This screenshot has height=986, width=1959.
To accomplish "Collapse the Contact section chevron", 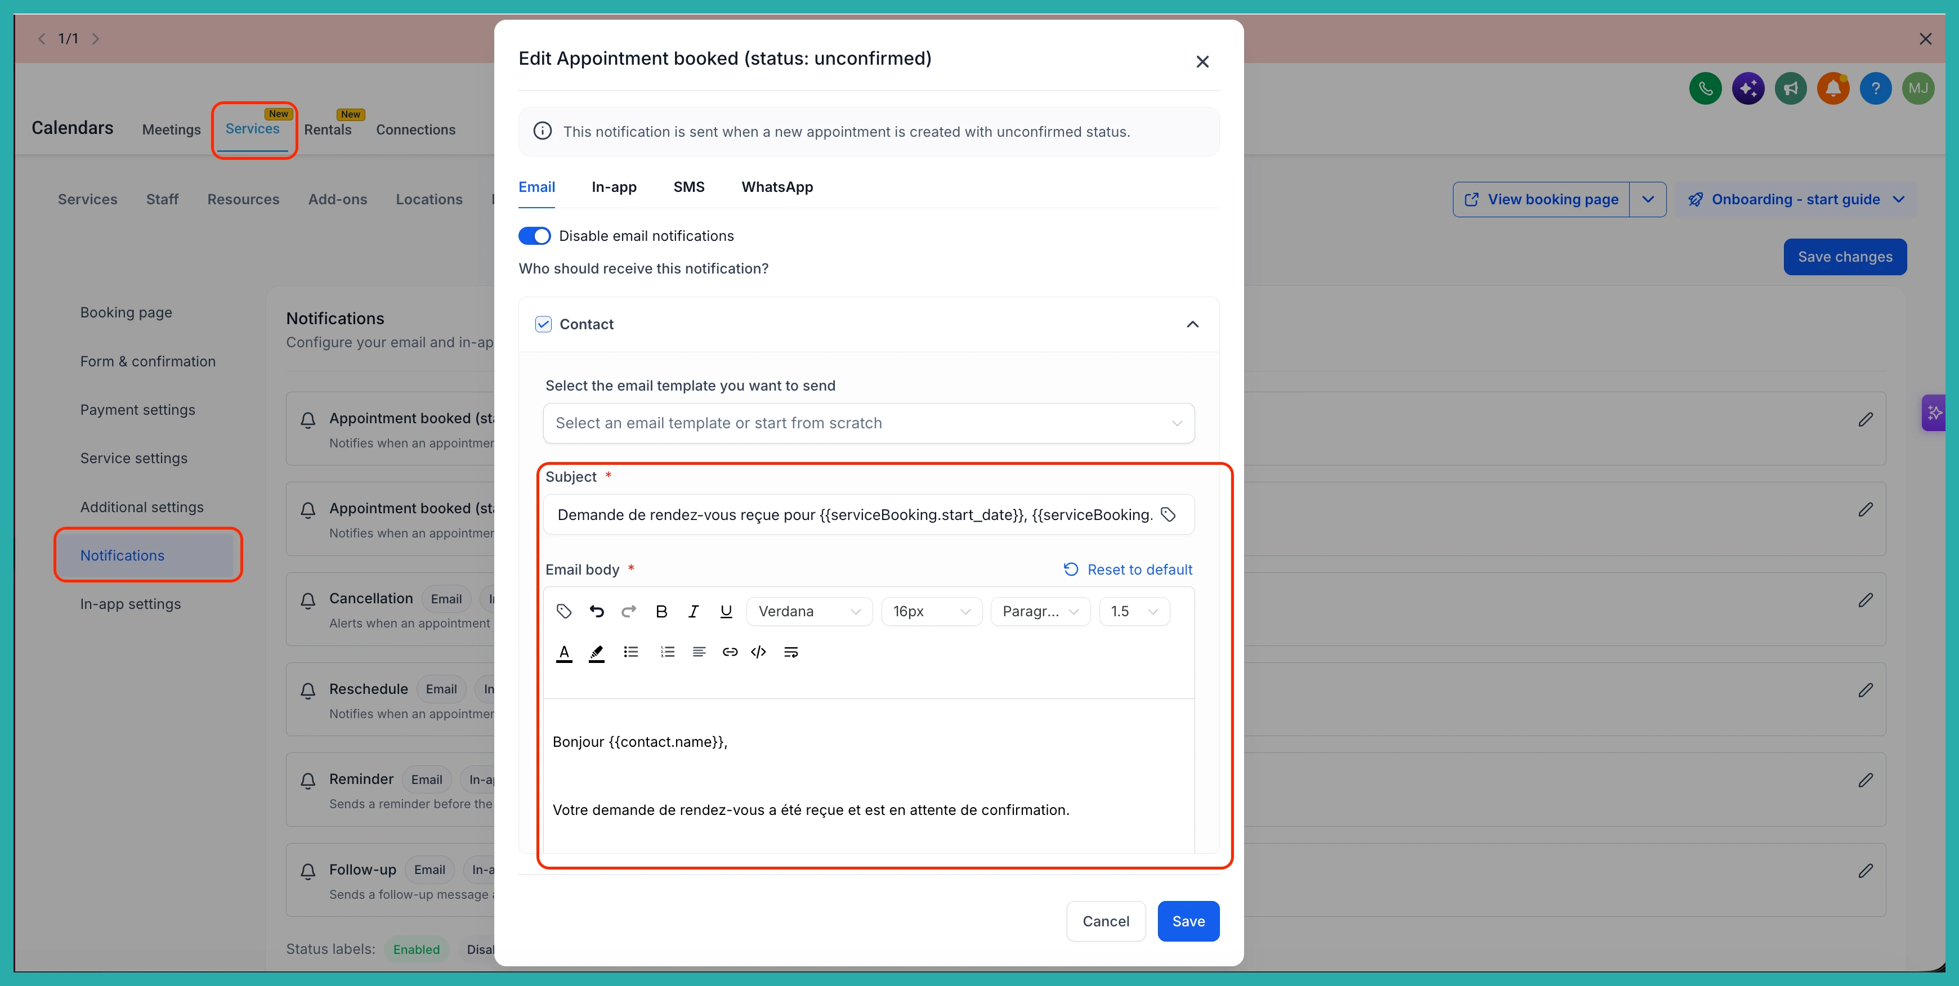I will (1192, 325).
